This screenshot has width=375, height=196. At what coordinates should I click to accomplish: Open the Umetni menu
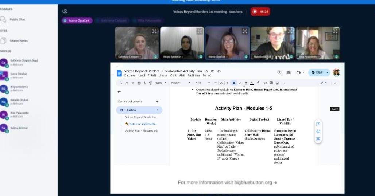point(163,75)
